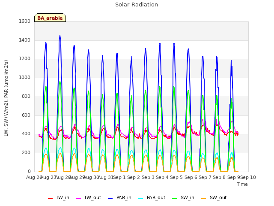Click the 400 y-axis tick label
Screen dimensions: 274x206
tap(26, 134)
